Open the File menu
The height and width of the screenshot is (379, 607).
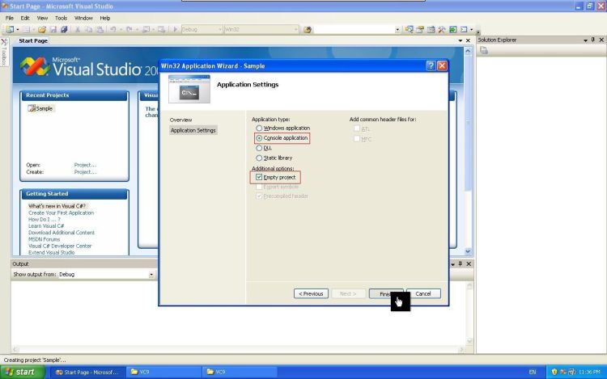[x=9, y=18]
